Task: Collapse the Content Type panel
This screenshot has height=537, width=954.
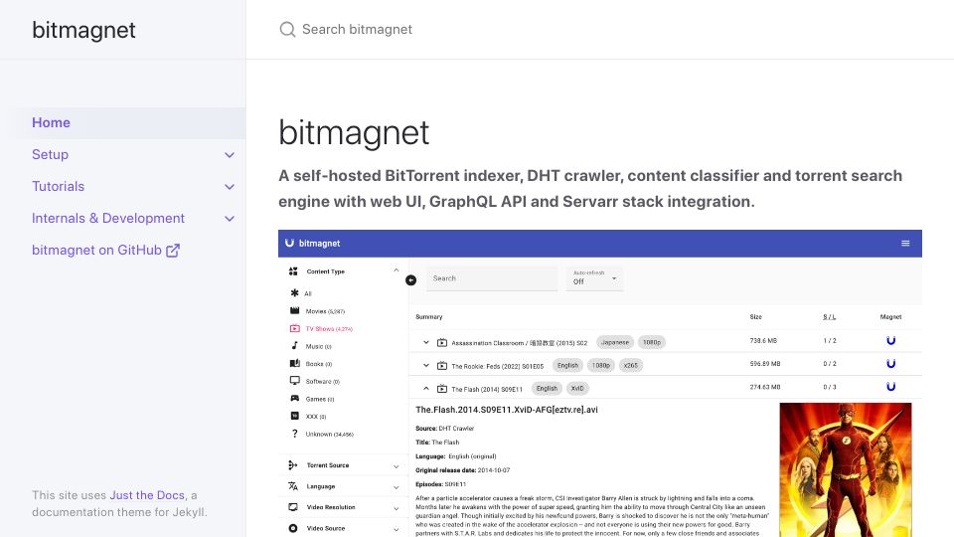Action: pyautogui.click(x=397, y=270)
